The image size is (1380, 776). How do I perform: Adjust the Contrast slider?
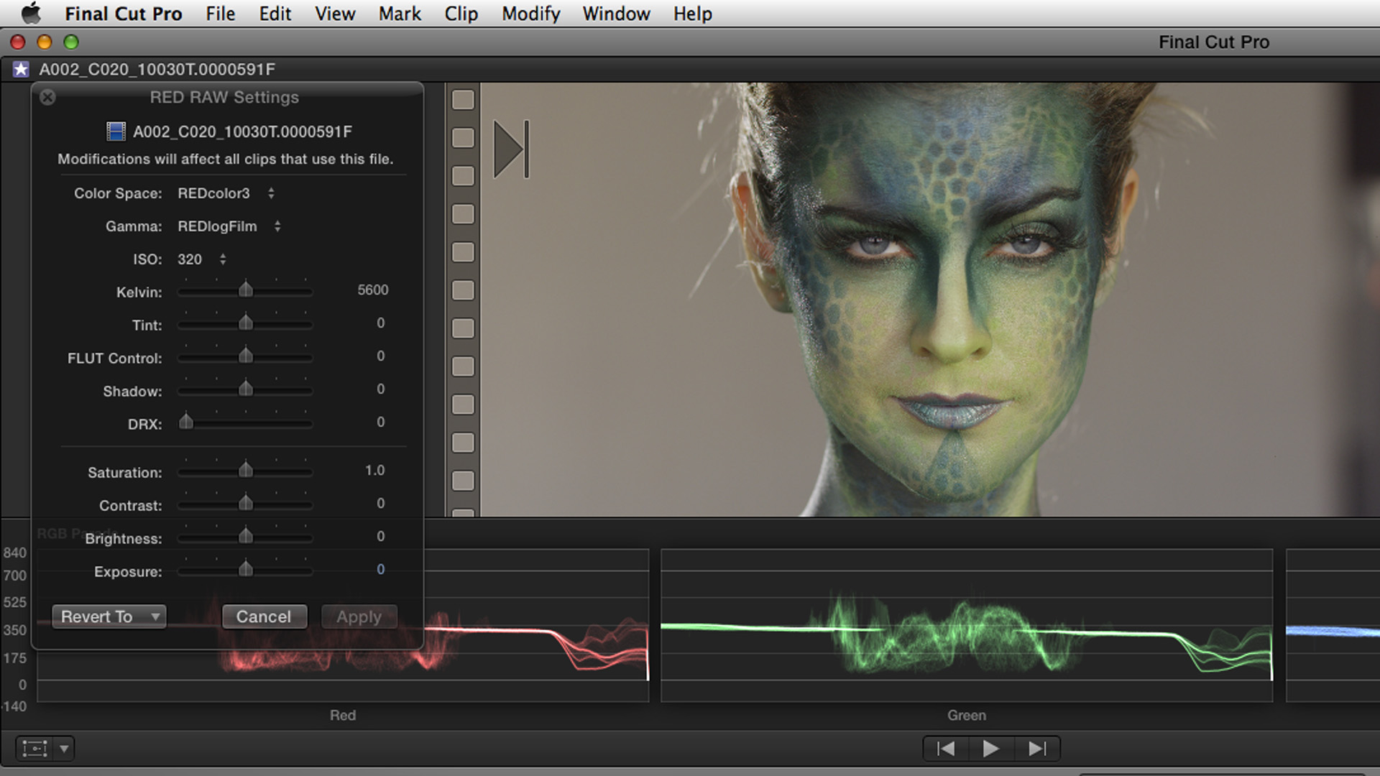245,504
